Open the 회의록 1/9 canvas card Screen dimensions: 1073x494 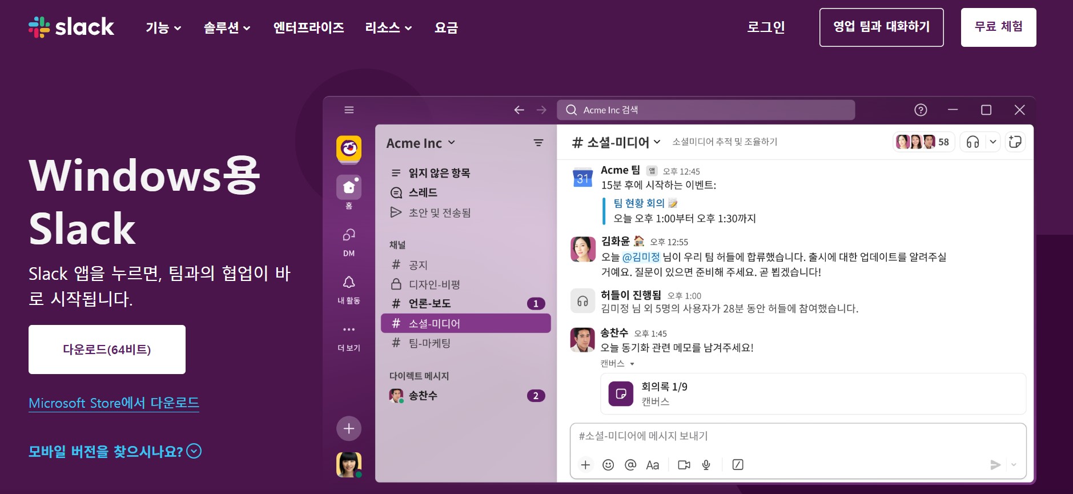tap(813, 393)
